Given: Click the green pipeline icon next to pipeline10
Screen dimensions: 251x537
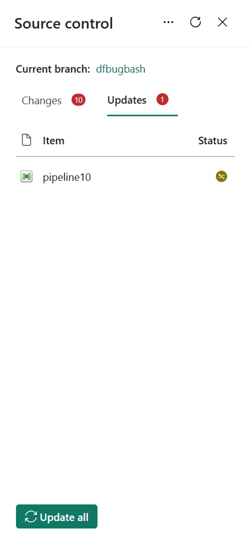Looking at the screenshot, I should click(26, 176).
